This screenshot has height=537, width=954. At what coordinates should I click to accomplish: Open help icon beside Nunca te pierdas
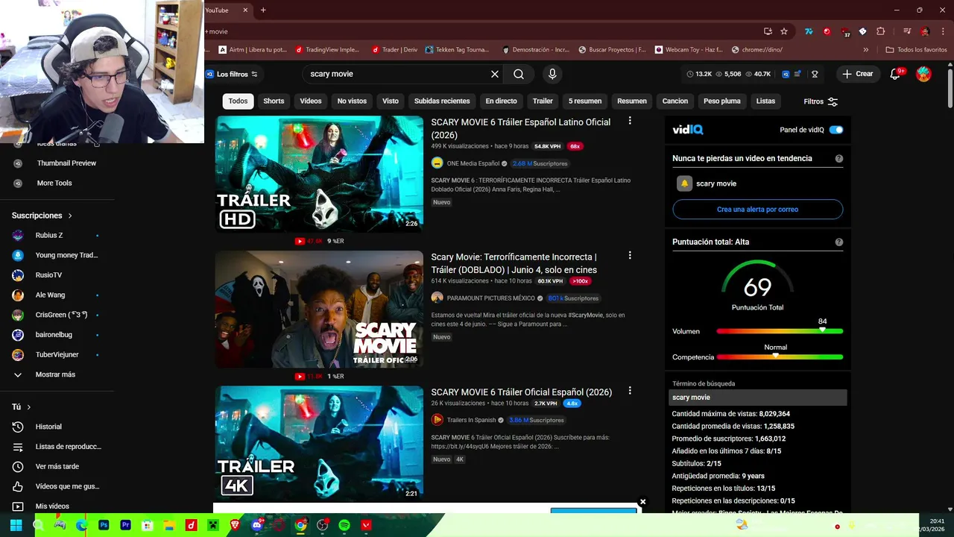[x=839, y=158]
